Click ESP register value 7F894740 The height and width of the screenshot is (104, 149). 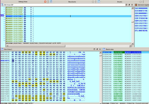pyautogui.click(x=143, y=18)
